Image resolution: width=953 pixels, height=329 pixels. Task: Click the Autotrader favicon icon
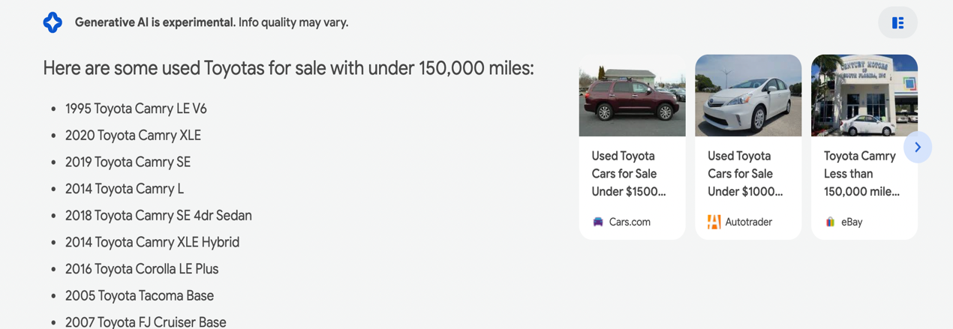[714, 222]
